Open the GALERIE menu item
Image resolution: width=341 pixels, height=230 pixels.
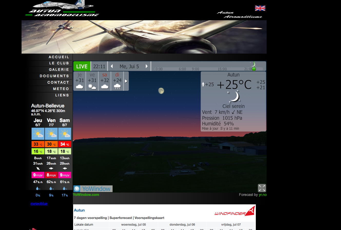click(59, 69)
